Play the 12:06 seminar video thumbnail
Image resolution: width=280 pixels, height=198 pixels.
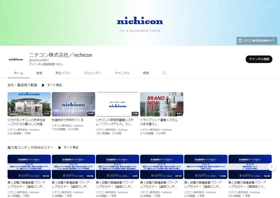(206, 167)
